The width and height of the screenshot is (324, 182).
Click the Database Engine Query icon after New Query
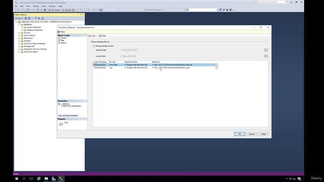coord(63,10)
